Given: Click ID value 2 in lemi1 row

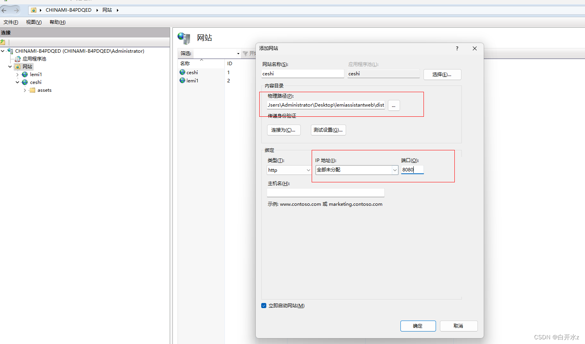Looking at the screenshot, I should 229,80.
